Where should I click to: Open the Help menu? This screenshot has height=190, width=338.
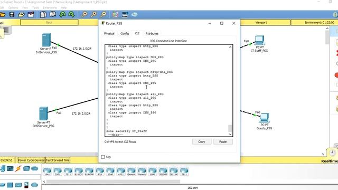click(63, 7)
